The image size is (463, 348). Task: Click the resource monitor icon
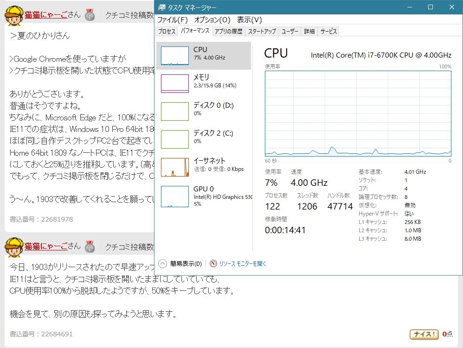coord(213,263)
